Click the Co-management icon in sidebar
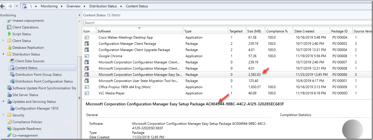Image resolution: width=373 pixels, height=140 pixels. (9, 135)
